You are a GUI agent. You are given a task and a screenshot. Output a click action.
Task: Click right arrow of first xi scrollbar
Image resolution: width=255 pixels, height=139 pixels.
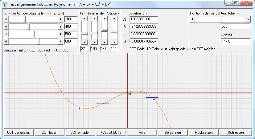(61, 19)
